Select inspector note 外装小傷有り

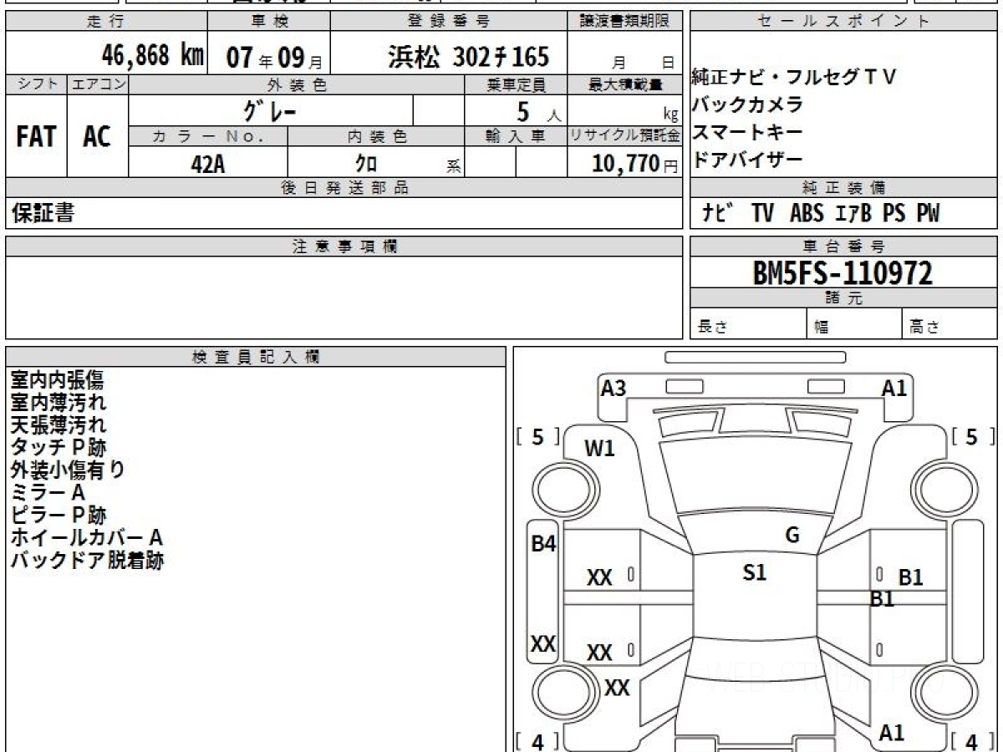pos(67,470)
